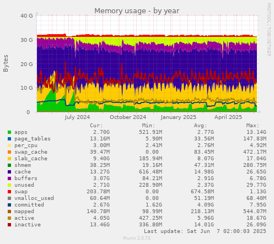274x244 pixels.
Task: Click the RRDTOOL / TOBI OETIKER watermark
Action: [268, 30]
